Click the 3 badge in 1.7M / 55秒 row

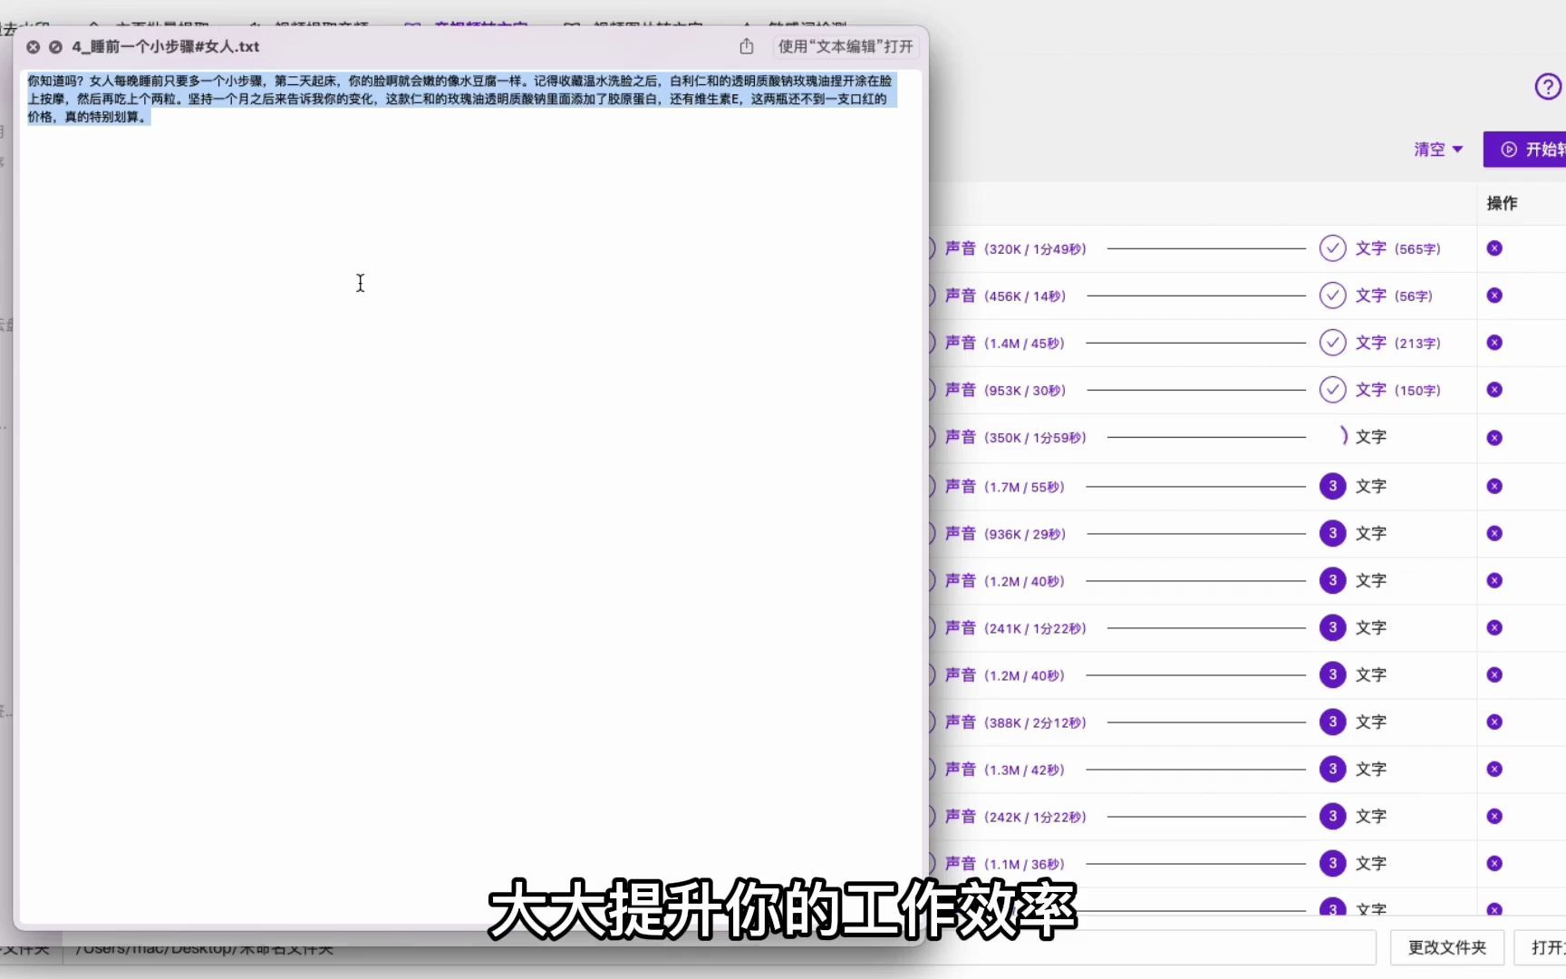(x=1332, y=487)
